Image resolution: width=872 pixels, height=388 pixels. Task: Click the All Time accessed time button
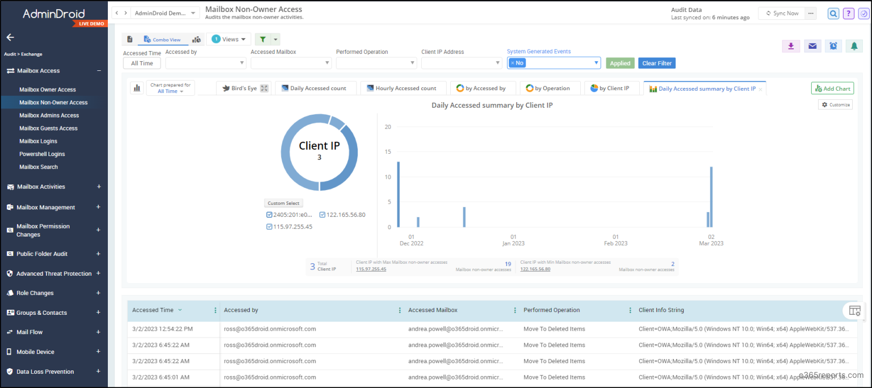142,64
